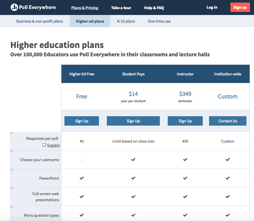Image resolution: width=254 pixels, height=221 pixels.
Task: Switch to the K-12 plans tab
Action: point(126,21)
